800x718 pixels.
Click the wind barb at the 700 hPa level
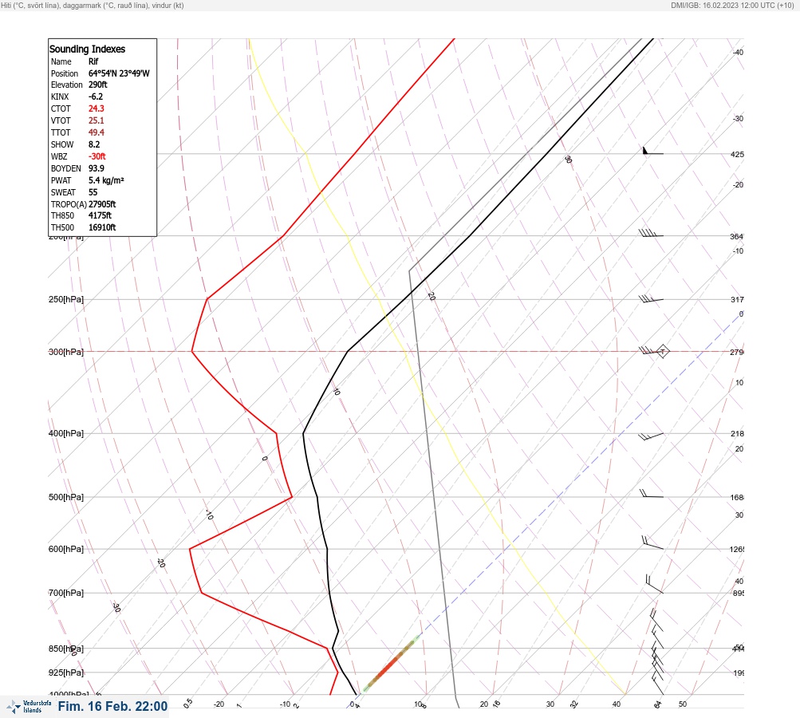pos(654,584)
